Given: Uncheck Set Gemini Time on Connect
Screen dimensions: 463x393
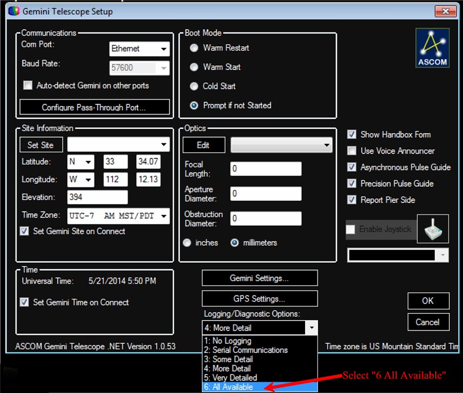Looking at the screenshot, I should (x=24, y=302).
